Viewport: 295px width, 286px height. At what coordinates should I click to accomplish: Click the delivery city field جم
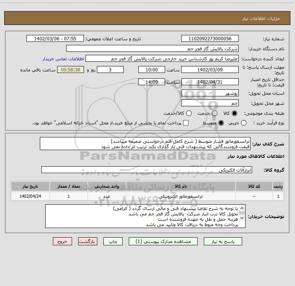(210, 103)
